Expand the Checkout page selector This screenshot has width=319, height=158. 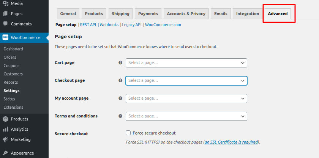(186, 81)
